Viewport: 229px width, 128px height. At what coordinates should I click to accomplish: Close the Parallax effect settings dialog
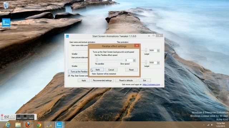point(137,46)
